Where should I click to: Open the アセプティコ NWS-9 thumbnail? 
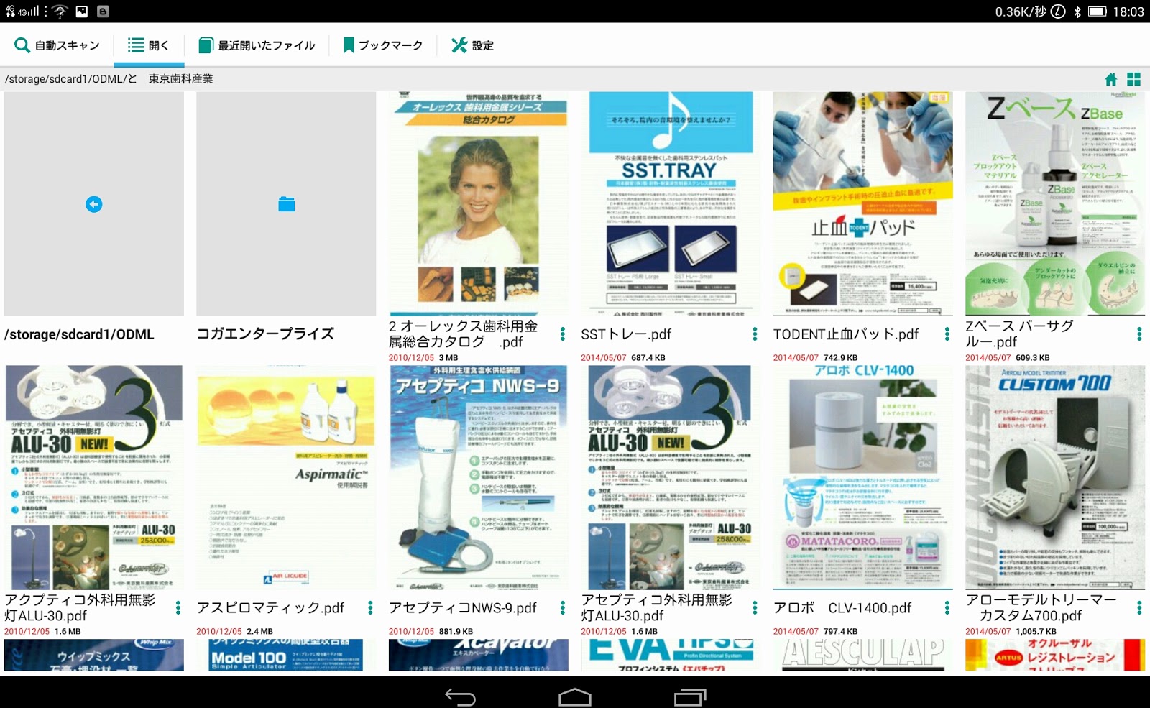[479, 478]
